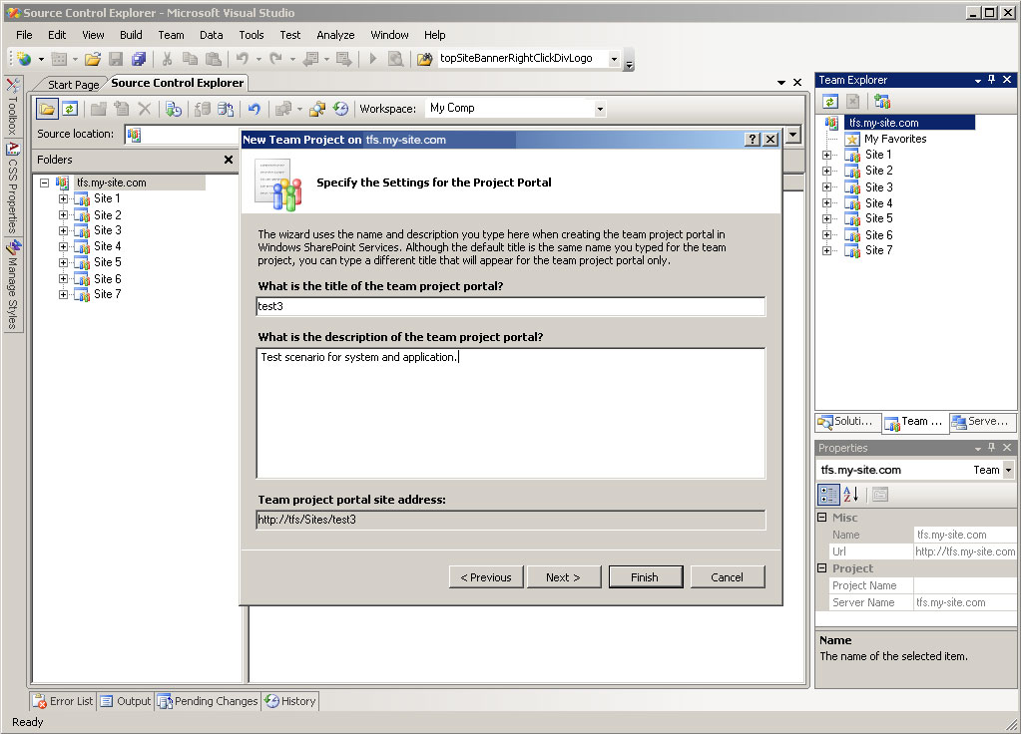Switch to Server Explorer tab

click(x=981, y=422)
